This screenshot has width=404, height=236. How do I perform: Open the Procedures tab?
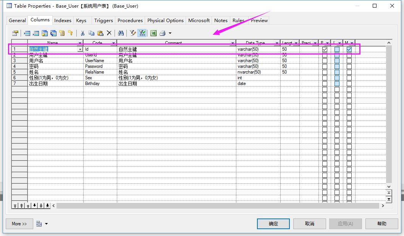tap(130, 20)
